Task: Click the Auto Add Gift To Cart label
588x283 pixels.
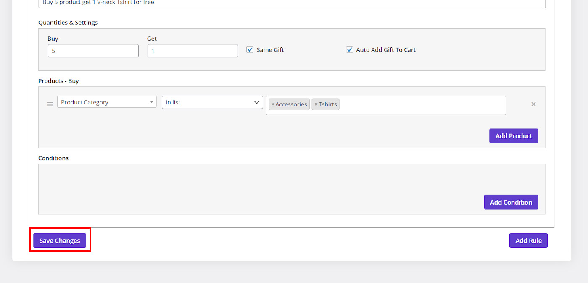Action: tap(386, 49)
